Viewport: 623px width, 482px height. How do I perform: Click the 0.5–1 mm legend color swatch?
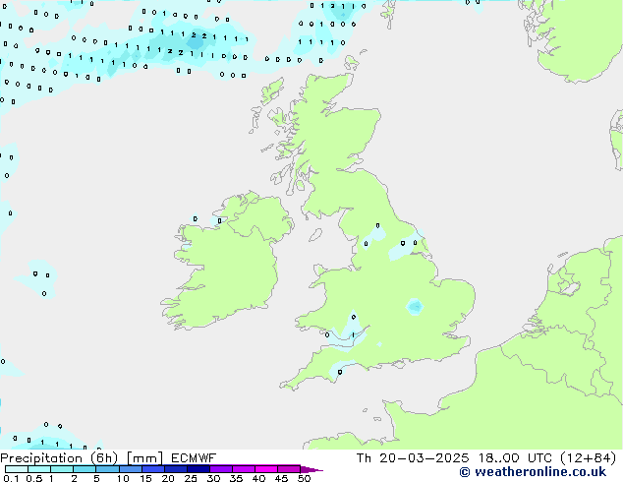coord(39,469)
